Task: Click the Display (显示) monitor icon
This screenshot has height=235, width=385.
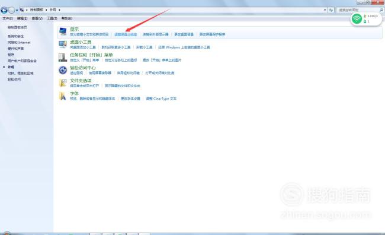Action: 63,31
